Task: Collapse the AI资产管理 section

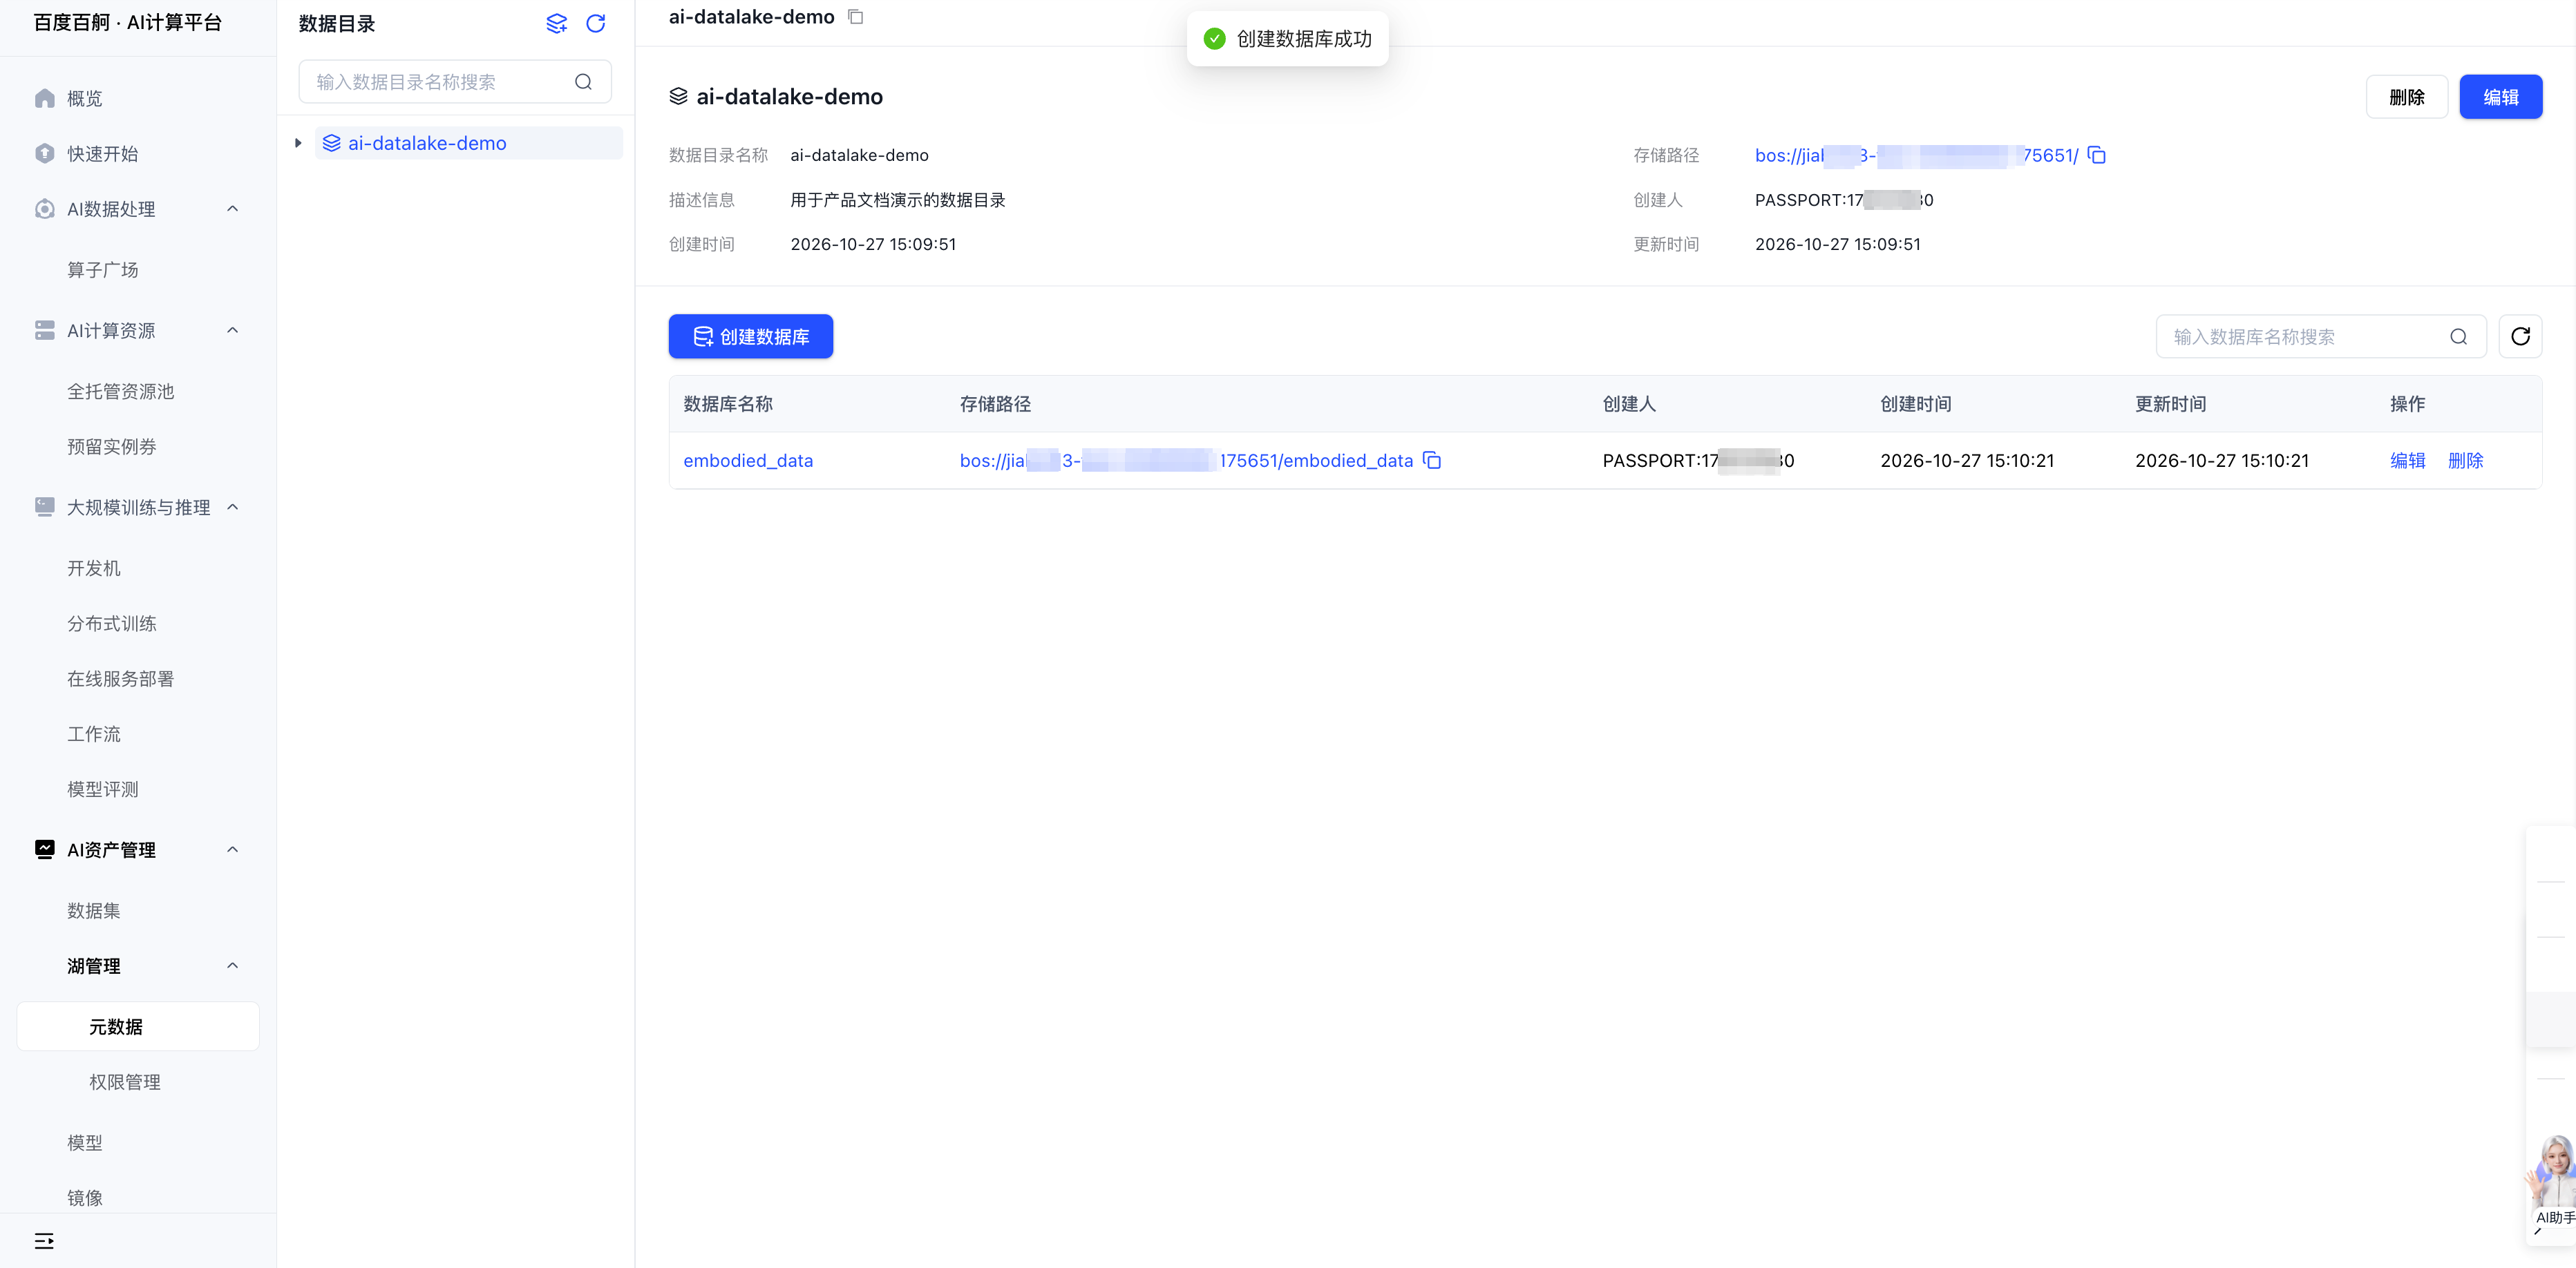Action: [233, 850]
